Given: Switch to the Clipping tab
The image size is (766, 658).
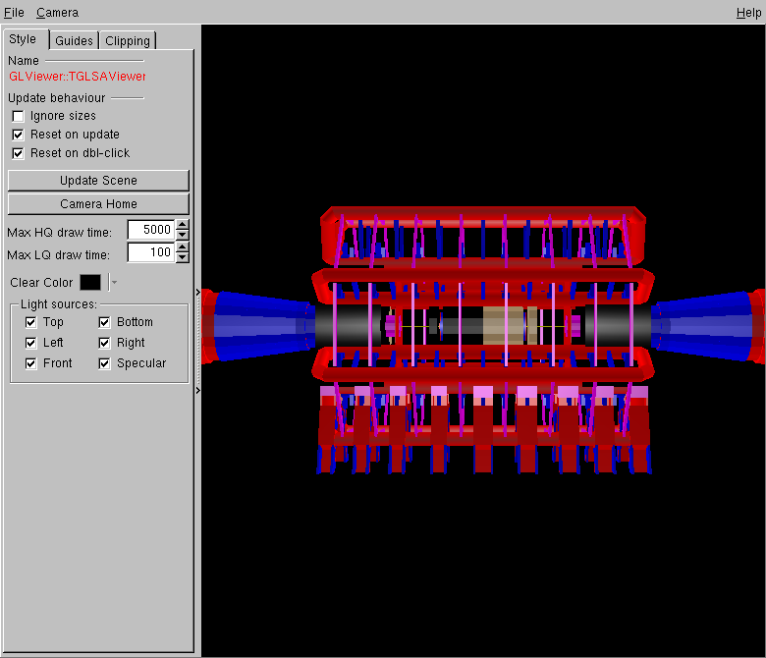Looking at the screenshot, I should tap(128, 40).
